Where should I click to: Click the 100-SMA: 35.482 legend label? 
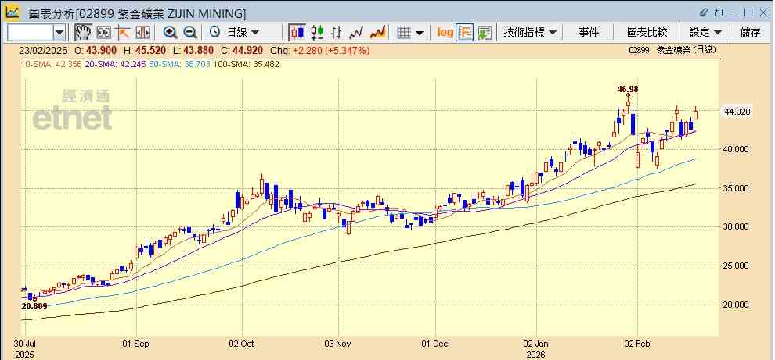tap(246, 63)
